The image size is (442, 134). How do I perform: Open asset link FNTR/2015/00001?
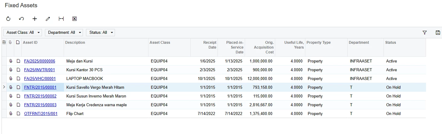pyautogui.click(x=40, y=88)
